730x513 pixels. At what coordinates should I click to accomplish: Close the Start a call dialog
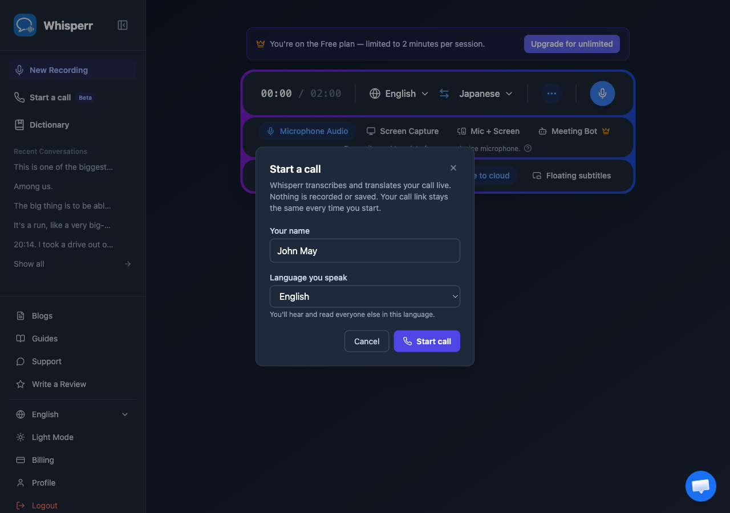(x=453, y=168)
